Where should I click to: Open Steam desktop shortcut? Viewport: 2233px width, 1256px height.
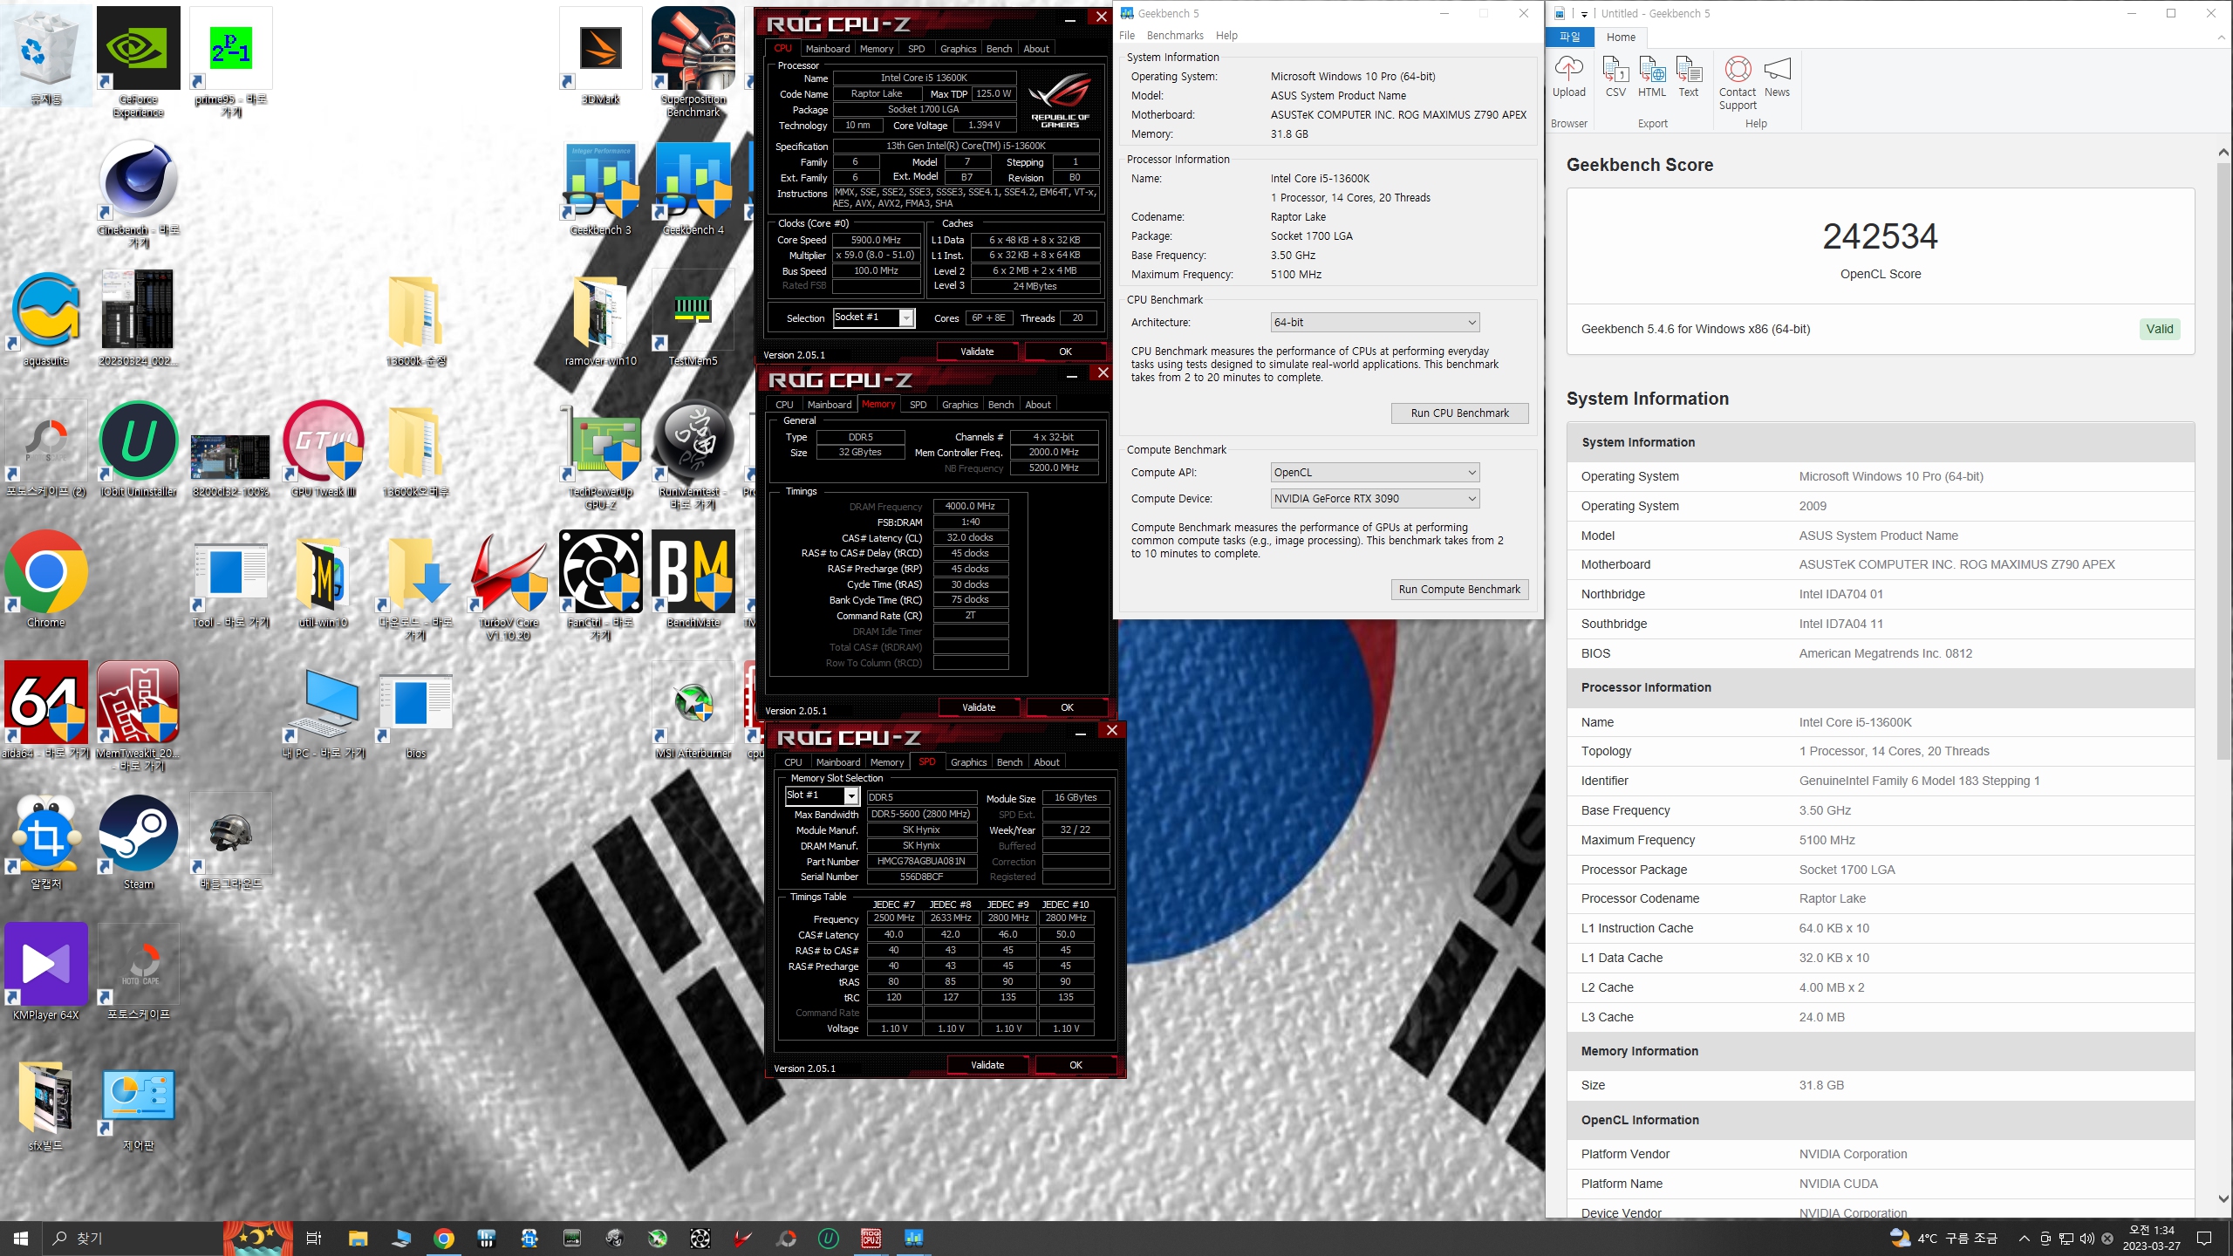pyautogui.click(x=138, y=843)
